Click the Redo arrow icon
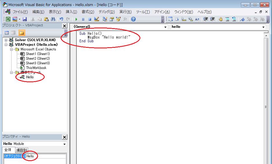 coord(68,19)
